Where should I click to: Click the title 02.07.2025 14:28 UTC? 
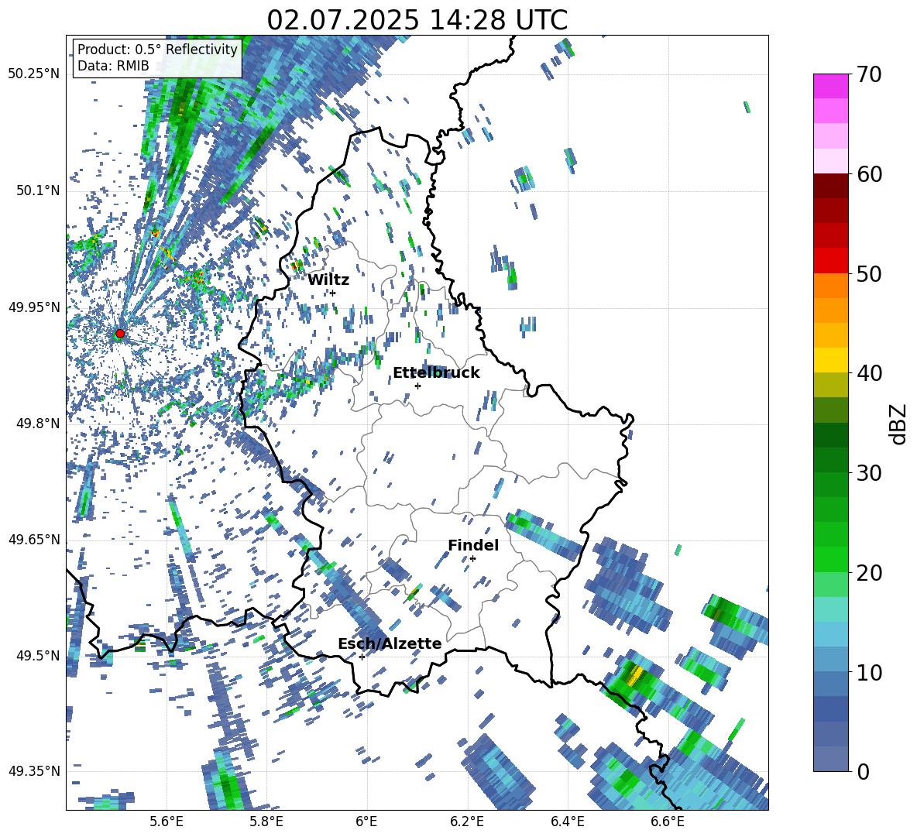[x=417, y=20]
